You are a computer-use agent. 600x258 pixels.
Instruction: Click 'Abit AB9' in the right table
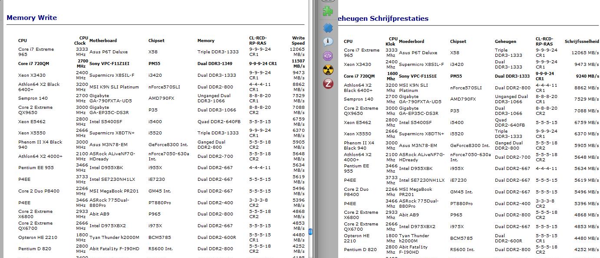[x=409, y=215]
